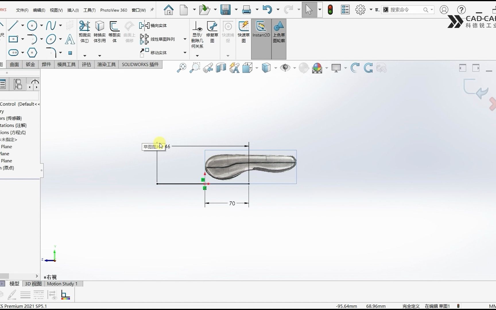The width and height of the screenshot is (496, 310).
Task: Open the 文件(F) menu
Action: click(22, 10)
